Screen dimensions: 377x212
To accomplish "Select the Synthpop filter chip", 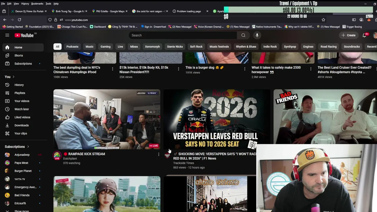I will tap(290, 47).
